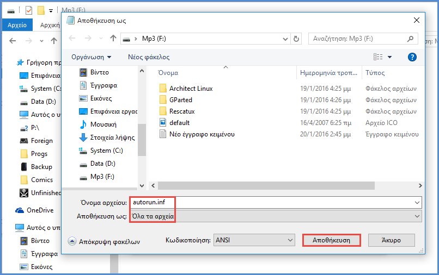Click the Architect Linux folder icon
This screenshot has width=439, height=275.
click(x=163, y=88)
